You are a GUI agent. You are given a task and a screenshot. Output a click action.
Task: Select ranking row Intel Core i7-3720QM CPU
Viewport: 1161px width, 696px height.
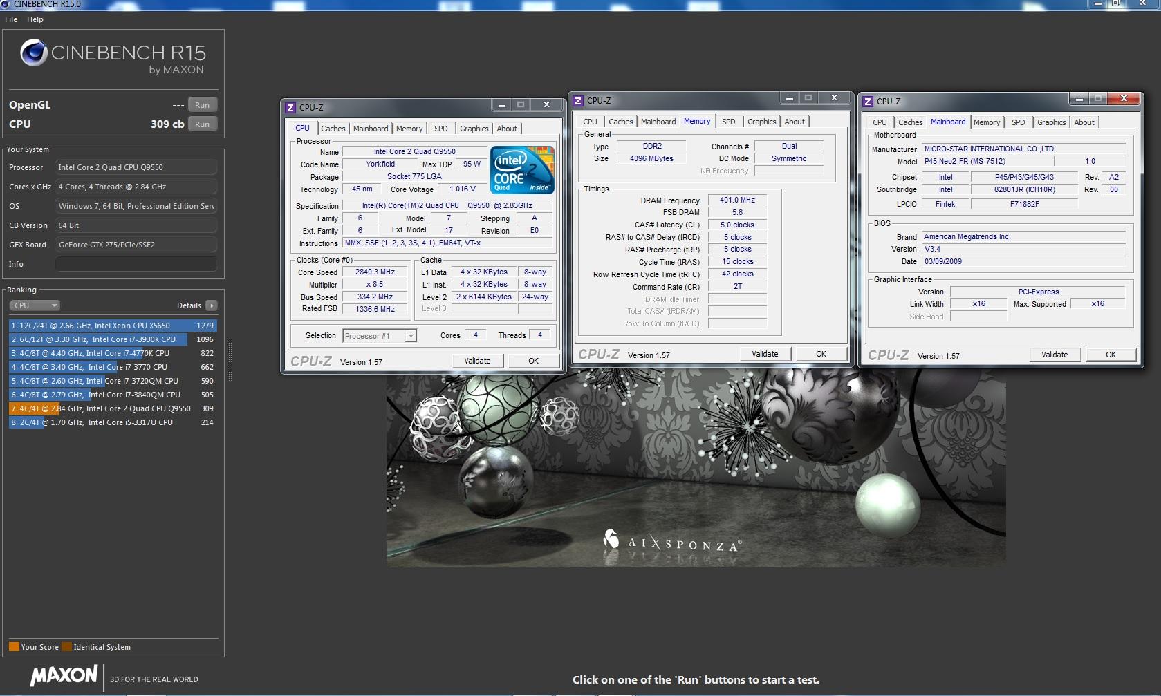coord(113,381)
